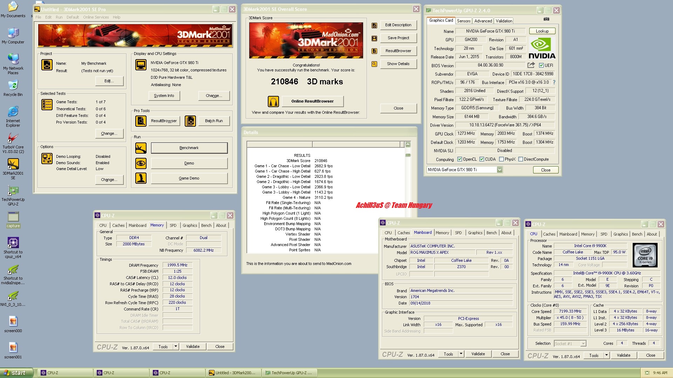673x378 pixels.
Task: Open screen000 image file
Action: pyautogui.click(x=13, y=324)
